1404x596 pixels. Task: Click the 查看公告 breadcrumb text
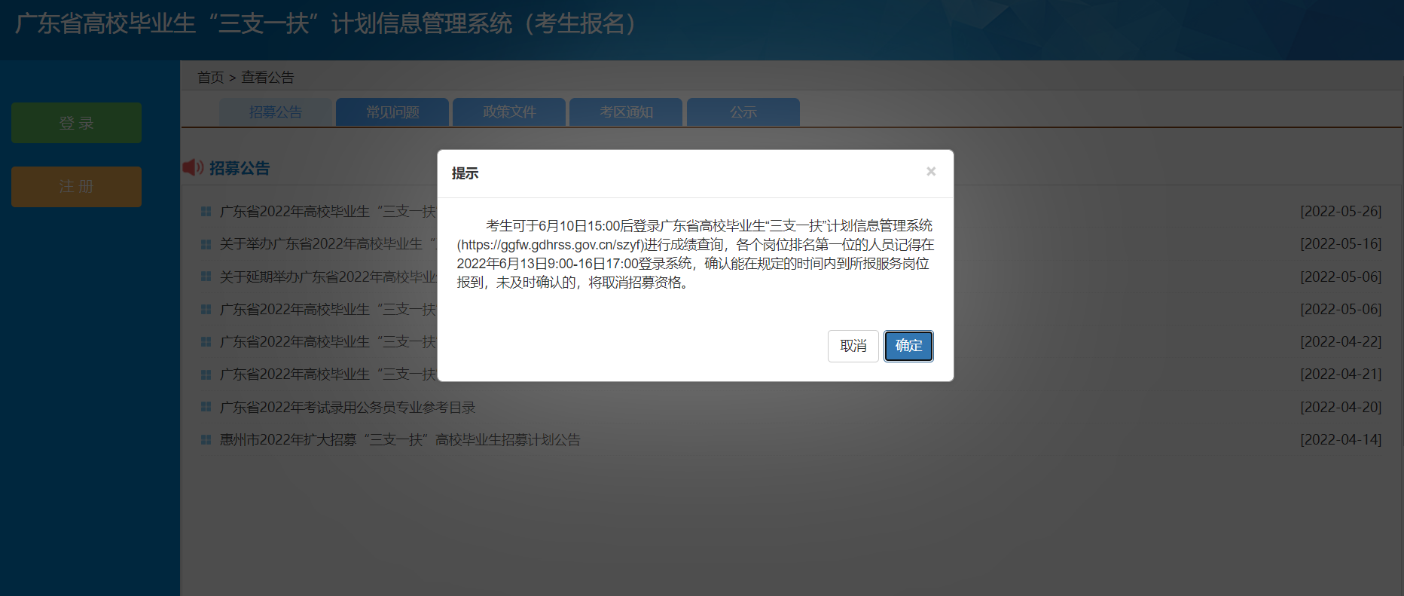267,78
